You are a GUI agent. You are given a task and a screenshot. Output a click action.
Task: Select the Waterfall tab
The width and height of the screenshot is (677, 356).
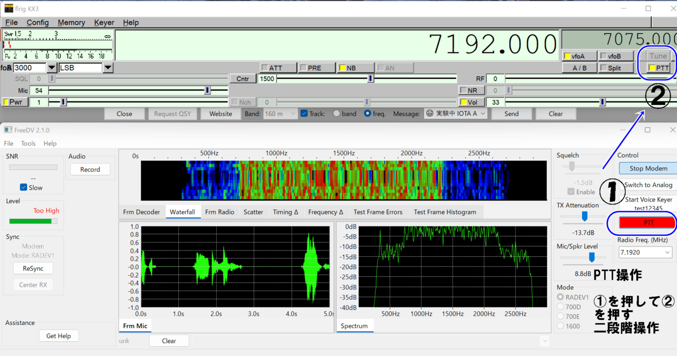[183, 212]
